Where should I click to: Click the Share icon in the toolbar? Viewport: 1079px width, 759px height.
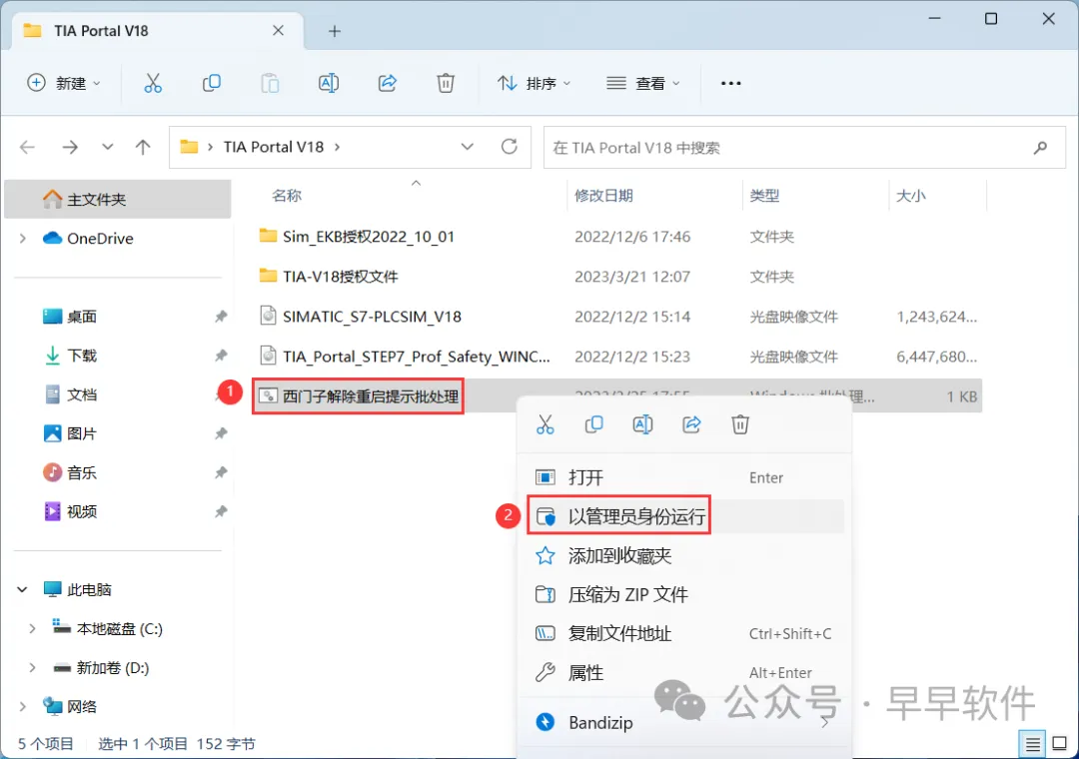[x=388, y=83]
